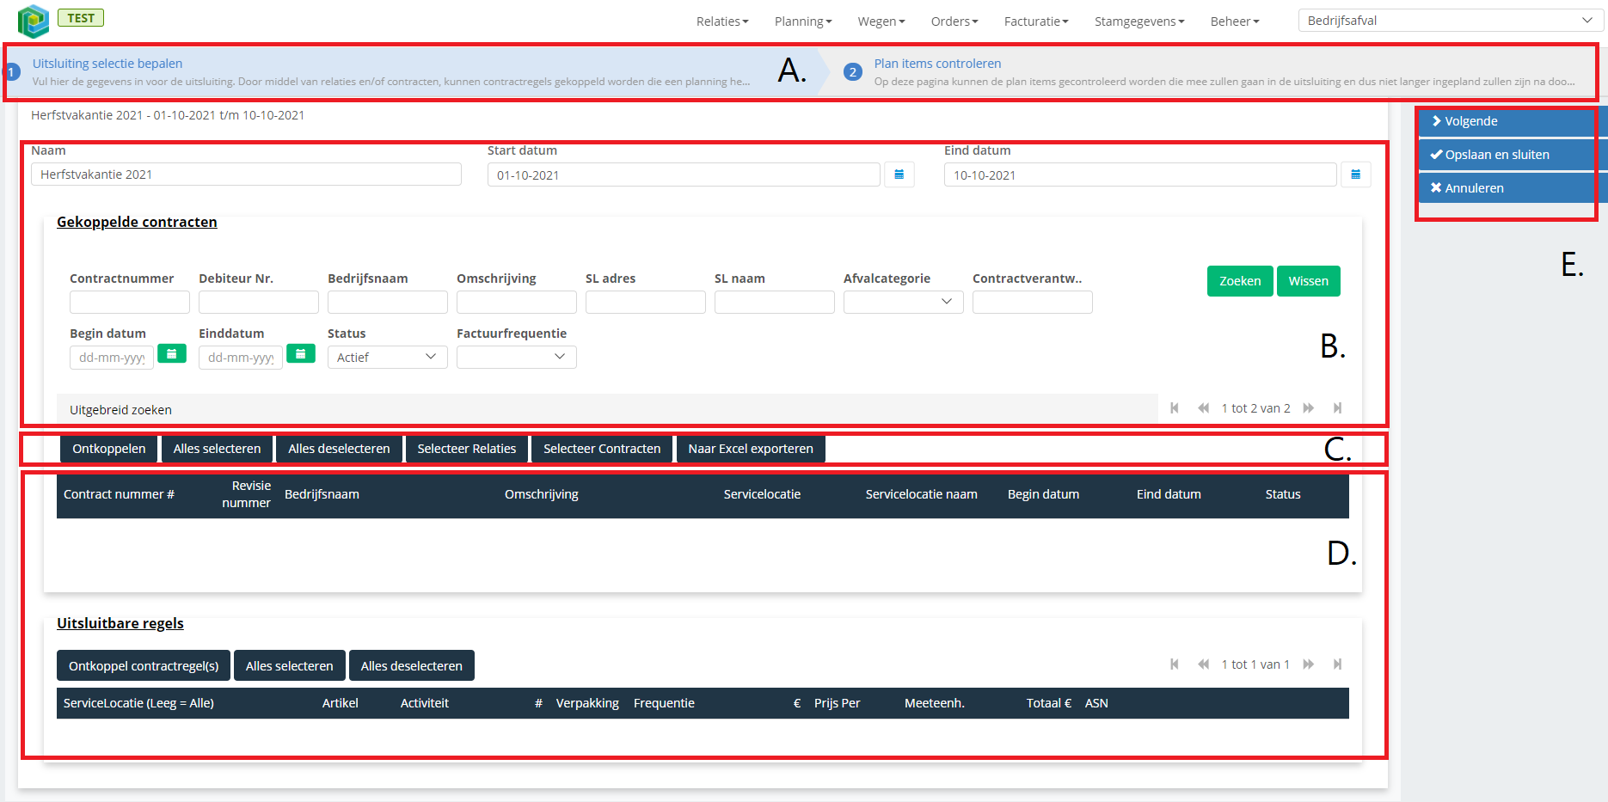
Task: Open Einddatum green calendar icon
Action: click(301, 353)
